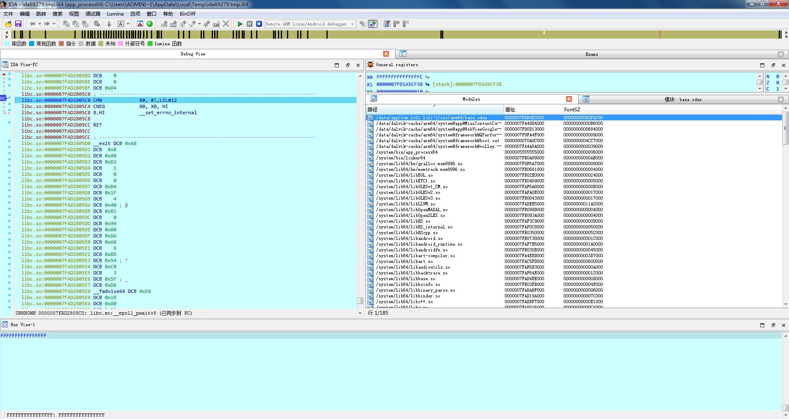
Task: Click the green circle status indicator icon
Action: coord(150,24)
